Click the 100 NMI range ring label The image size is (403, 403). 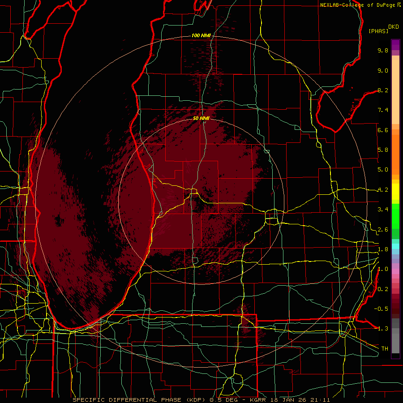201,35
